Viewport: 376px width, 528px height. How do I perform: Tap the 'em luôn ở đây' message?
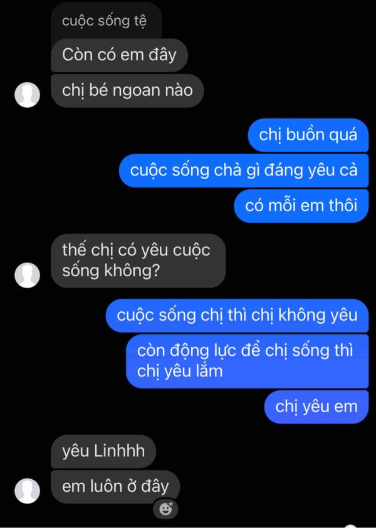115,487
